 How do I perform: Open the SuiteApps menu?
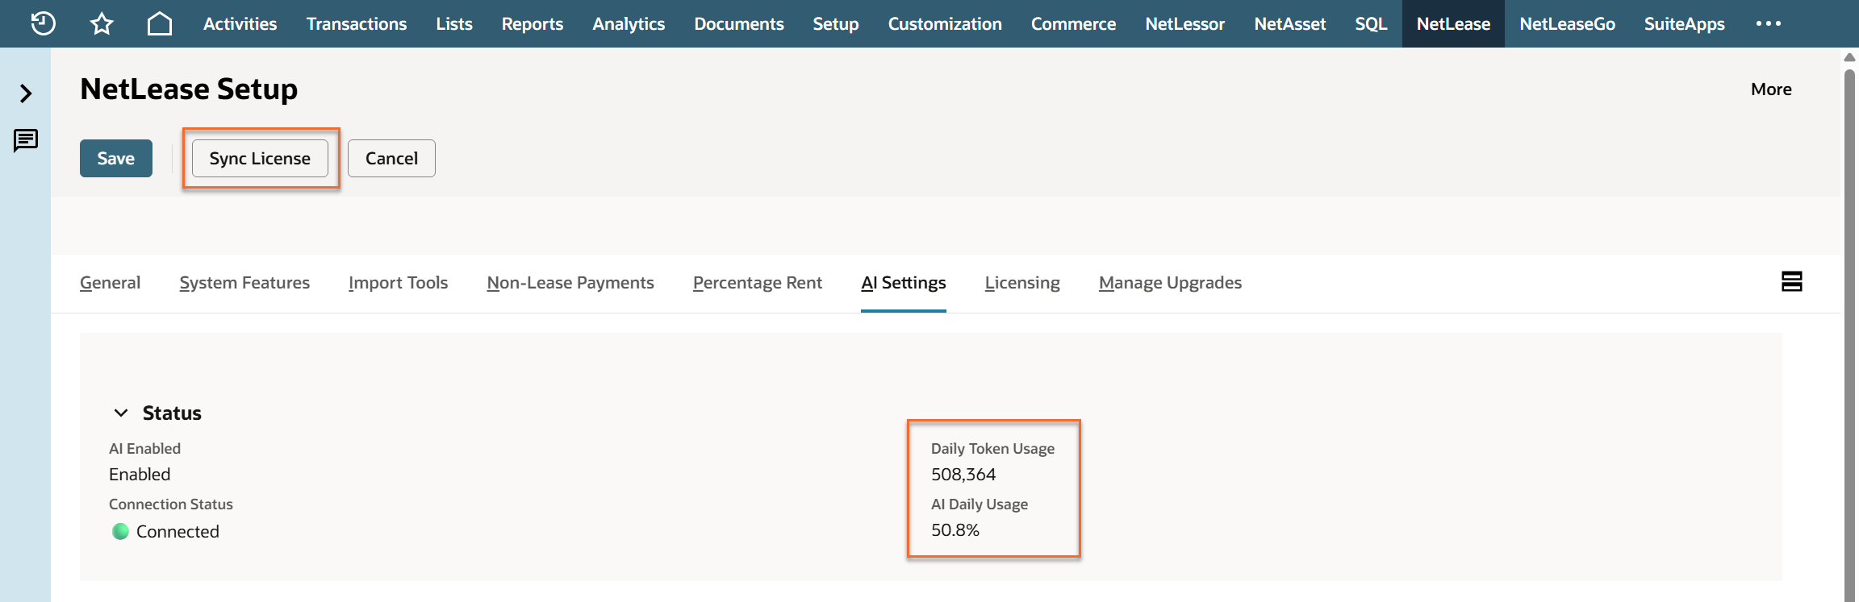point(1685,23)
